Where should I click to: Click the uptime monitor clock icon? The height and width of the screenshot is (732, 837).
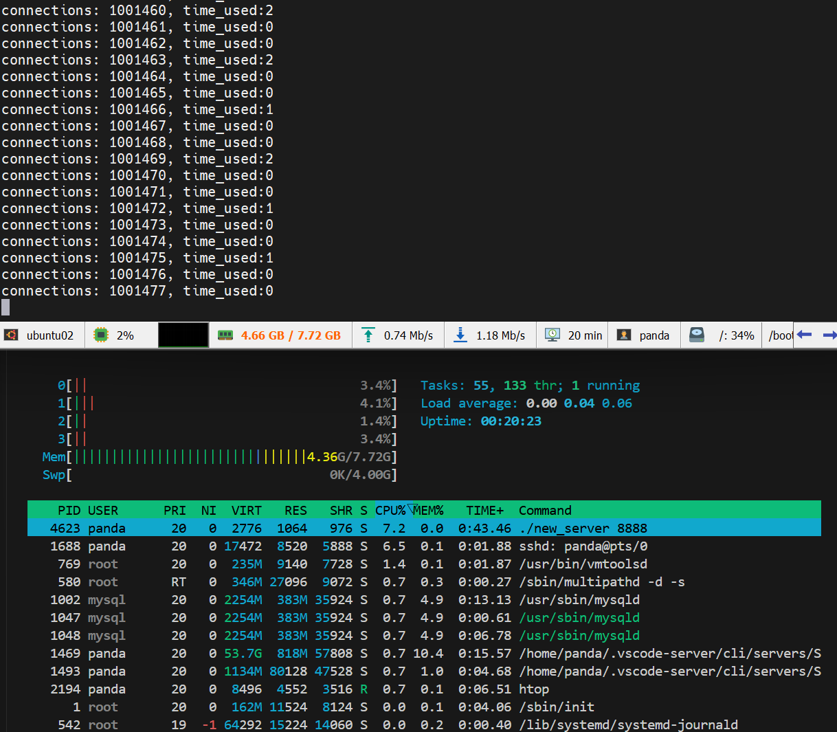pyautogui.click(x=553, y=335)
